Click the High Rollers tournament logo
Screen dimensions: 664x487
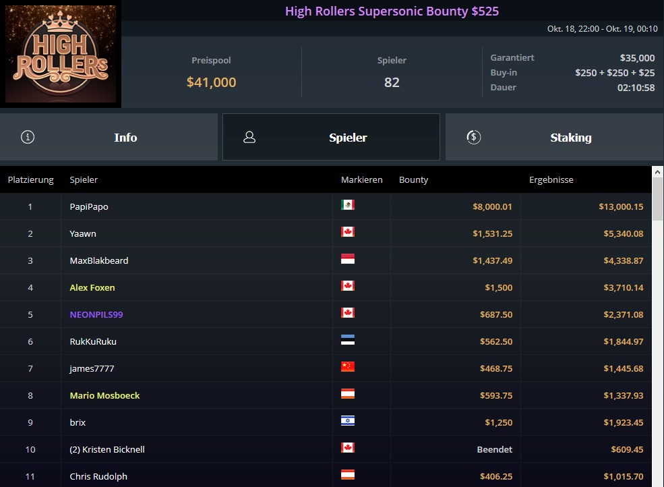pyautogui.click(x=61, y=54)
